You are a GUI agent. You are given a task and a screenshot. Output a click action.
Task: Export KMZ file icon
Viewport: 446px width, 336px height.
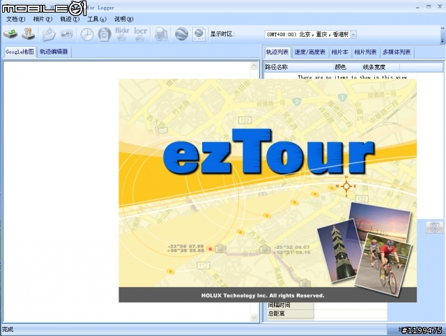(199, 34)
